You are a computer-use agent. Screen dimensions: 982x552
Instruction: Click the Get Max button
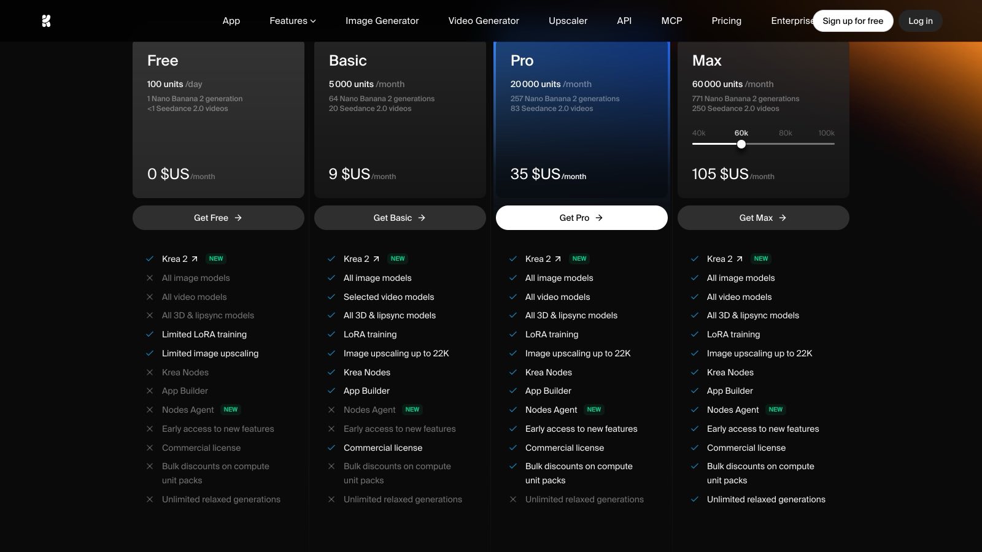(764, 218)
